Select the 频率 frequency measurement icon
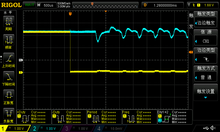220x132 pixels. coord(9,40)
